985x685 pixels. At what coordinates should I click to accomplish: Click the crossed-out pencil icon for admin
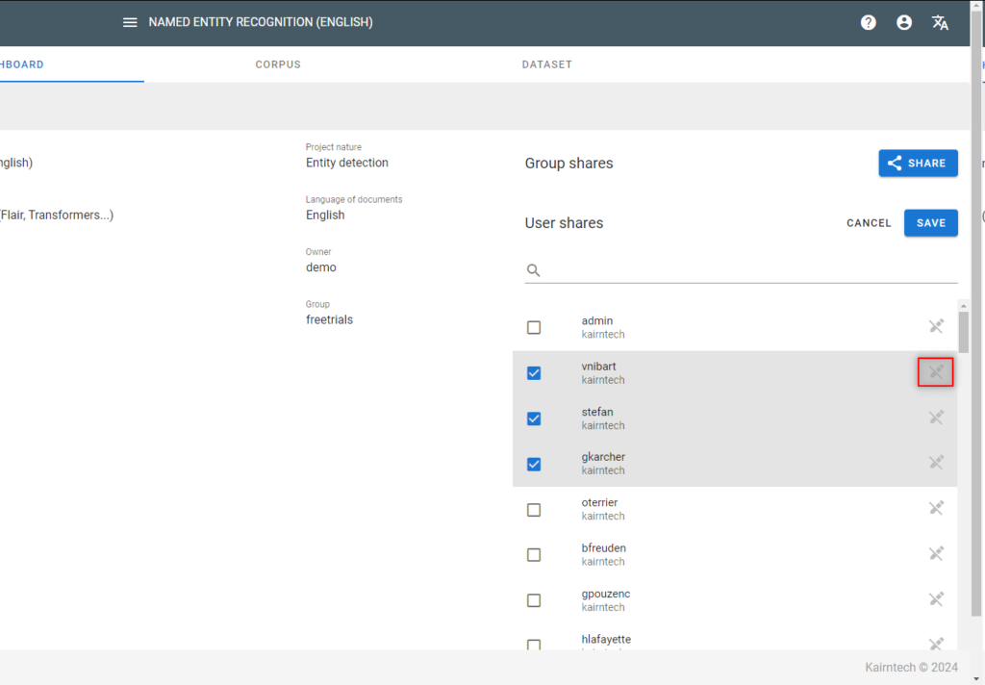936,326
